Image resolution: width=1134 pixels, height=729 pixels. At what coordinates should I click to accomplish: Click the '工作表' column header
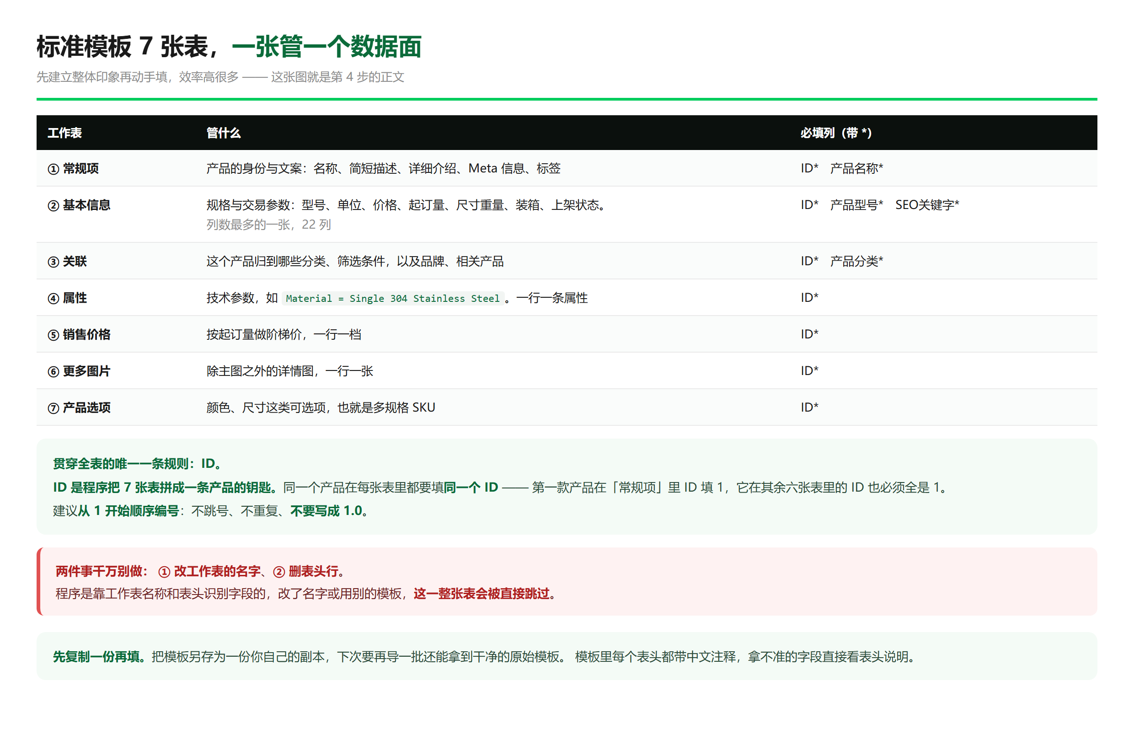coord(65,133)
